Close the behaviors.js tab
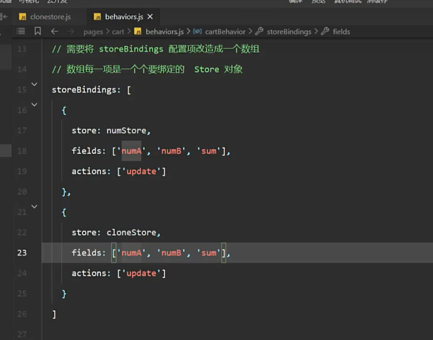The width and height of the screenshot is (433, 340). click(x=150, y=17)
